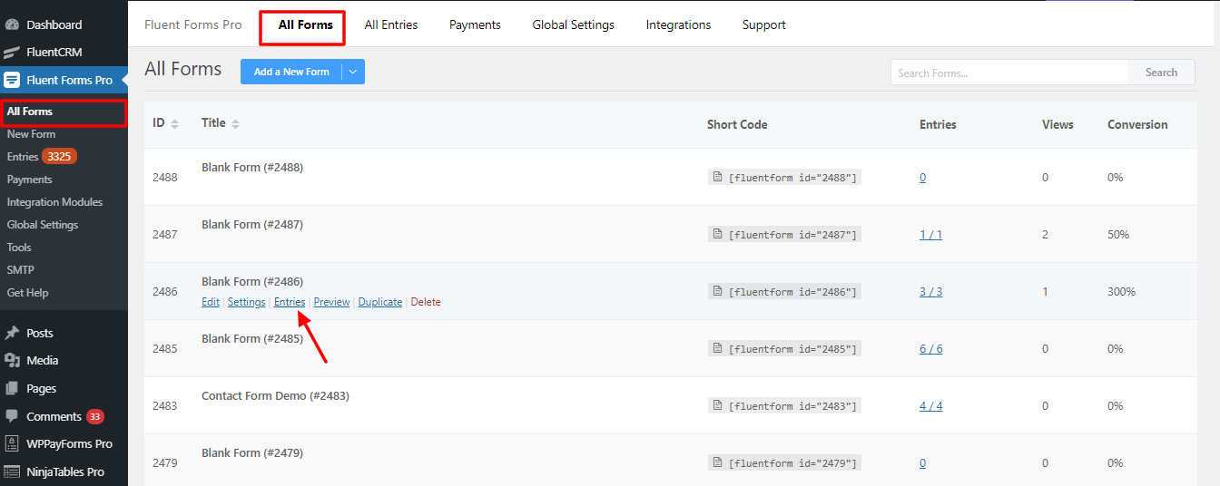Open Global Settings in the sidebar submenu

(x=43, y=225)
